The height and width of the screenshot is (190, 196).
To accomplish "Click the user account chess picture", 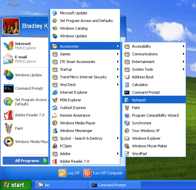I will click(11, 26).
